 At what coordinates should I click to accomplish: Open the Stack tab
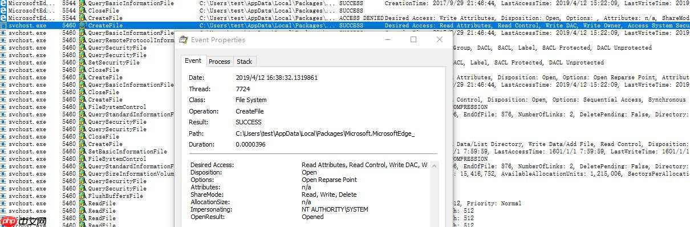[244, 62]
